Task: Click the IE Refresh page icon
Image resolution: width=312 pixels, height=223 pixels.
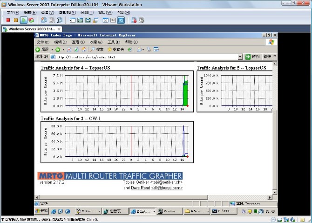Action: [x=76, y=49]
